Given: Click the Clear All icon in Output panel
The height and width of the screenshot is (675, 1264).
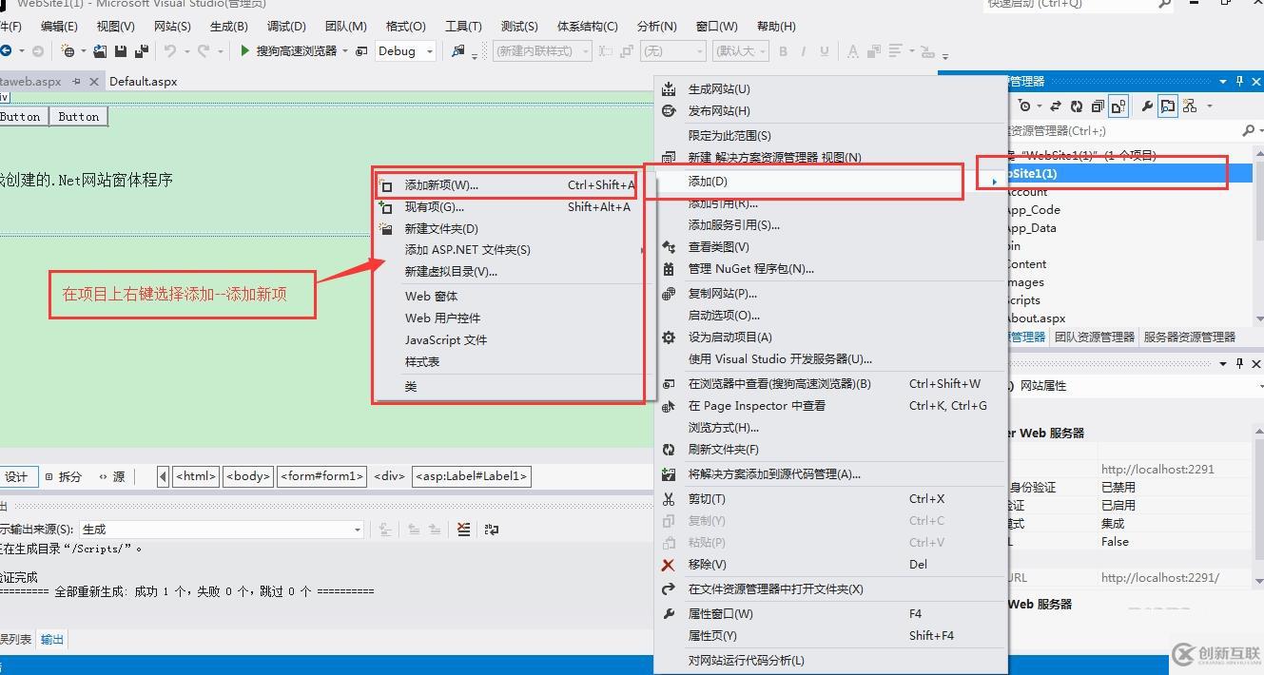Looking at the screenshot, I should (x=463, y=530).
